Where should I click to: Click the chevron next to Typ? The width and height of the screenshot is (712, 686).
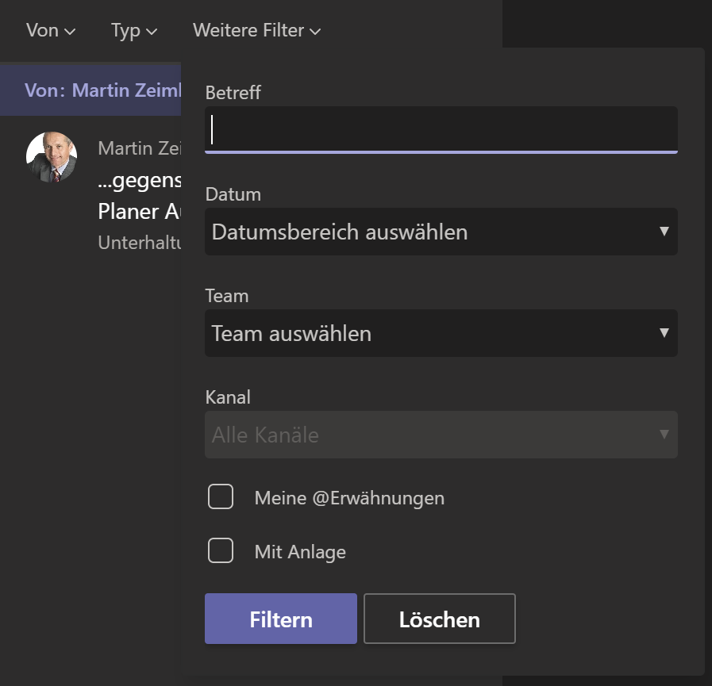[152, 32]
